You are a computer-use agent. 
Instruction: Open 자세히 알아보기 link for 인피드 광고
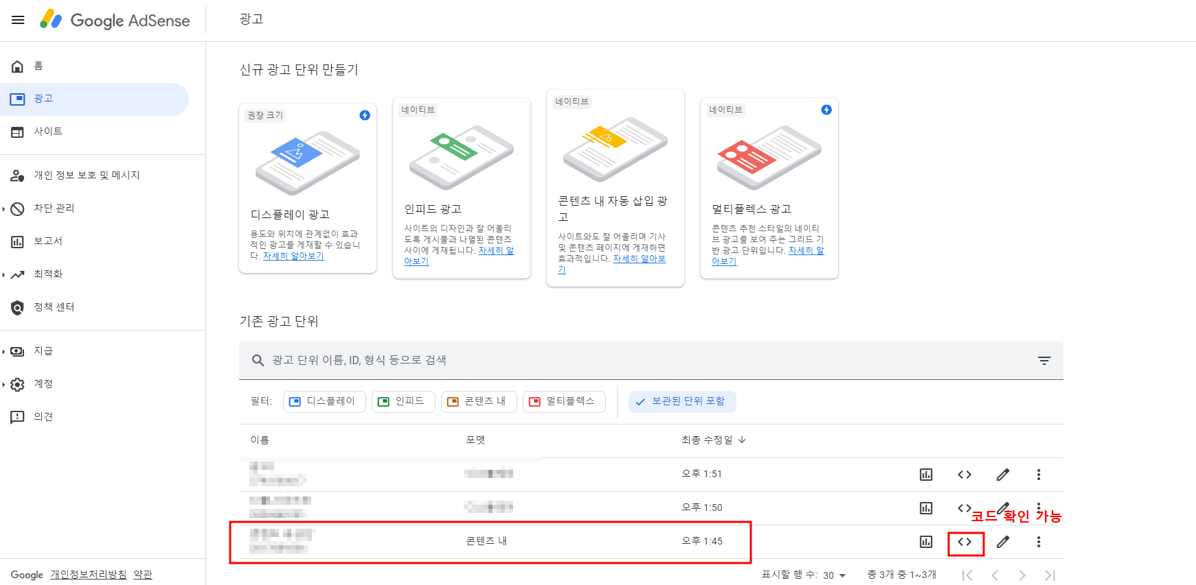pyautogui.click(x=496, y=250)
